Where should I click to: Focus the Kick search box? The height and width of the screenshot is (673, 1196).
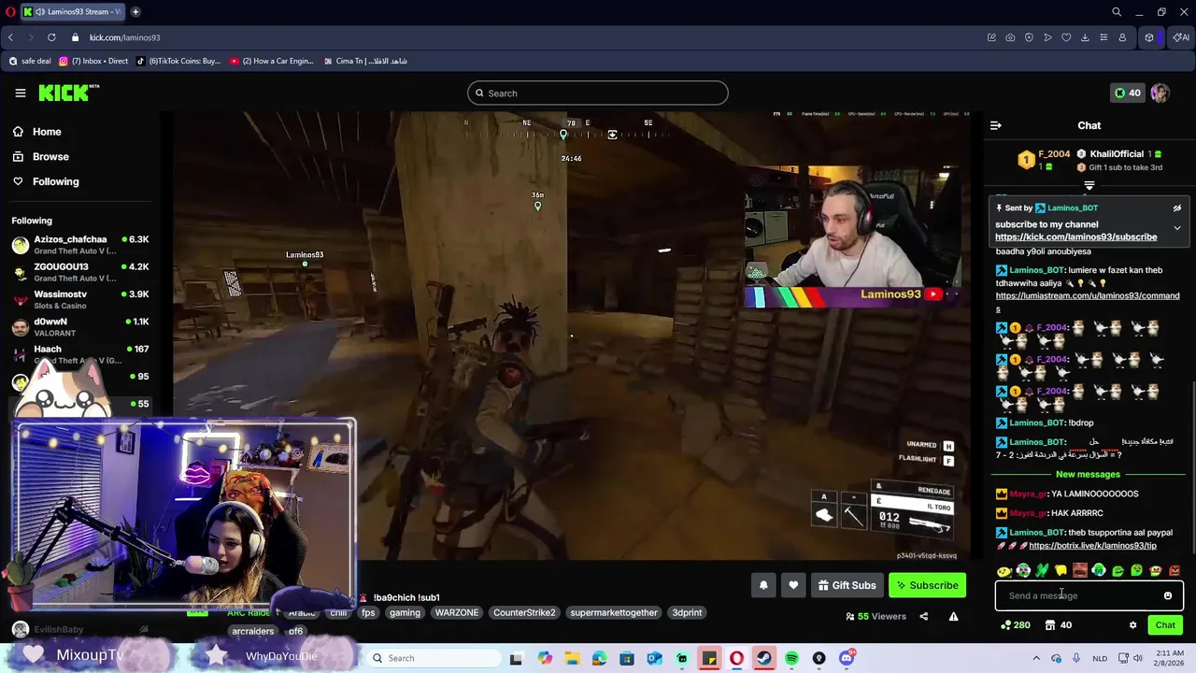pyautogui.click(x=597, y=93)
